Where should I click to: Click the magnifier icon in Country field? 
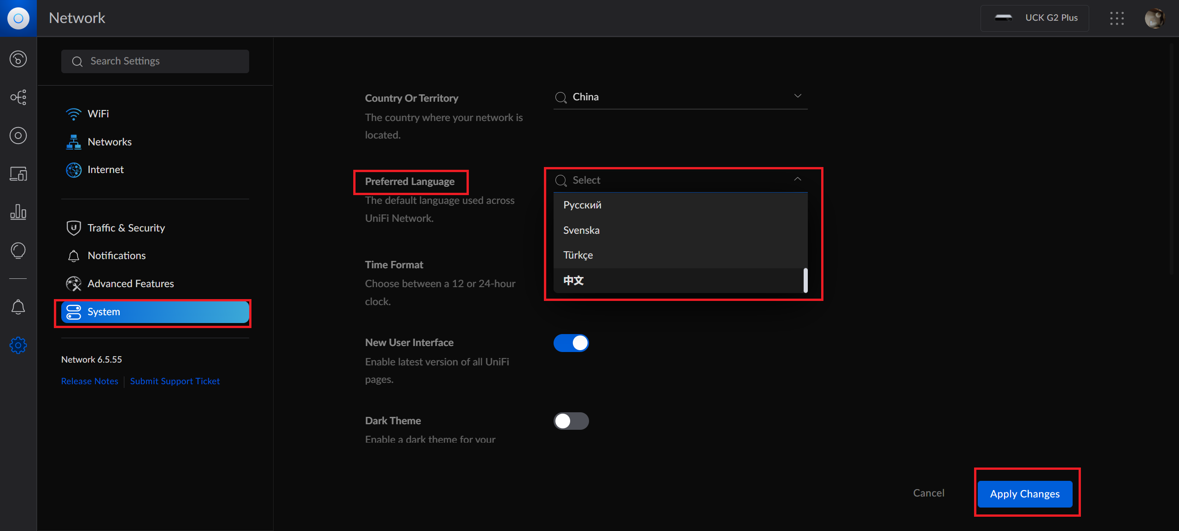[x=560, y=97]
